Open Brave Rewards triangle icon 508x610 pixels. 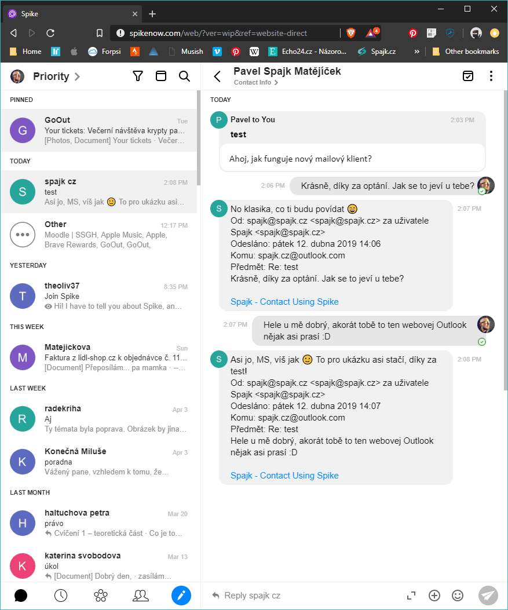click(371, 33)
